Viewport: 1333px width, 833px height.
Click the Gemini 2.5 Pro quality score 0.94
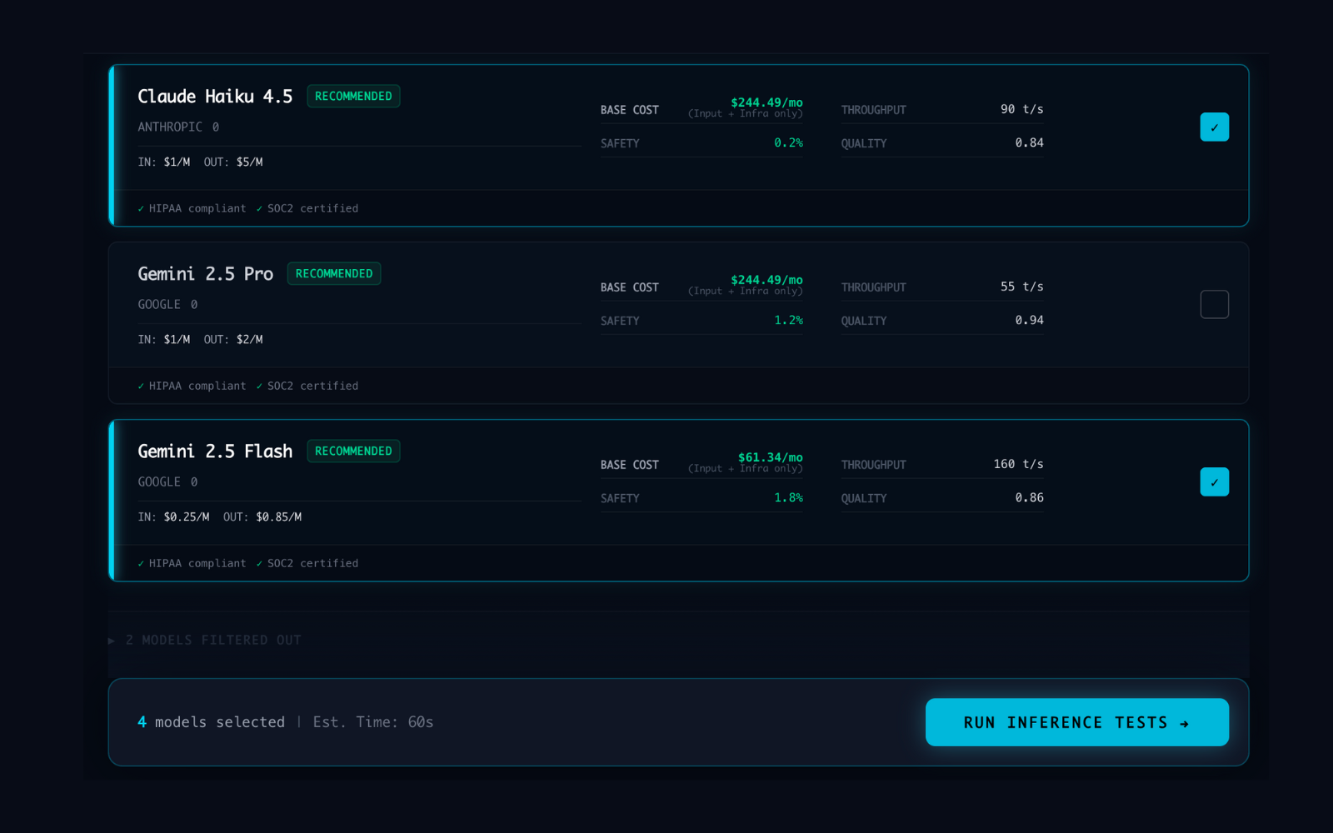pyautogui.click(x=1029, y=320)
